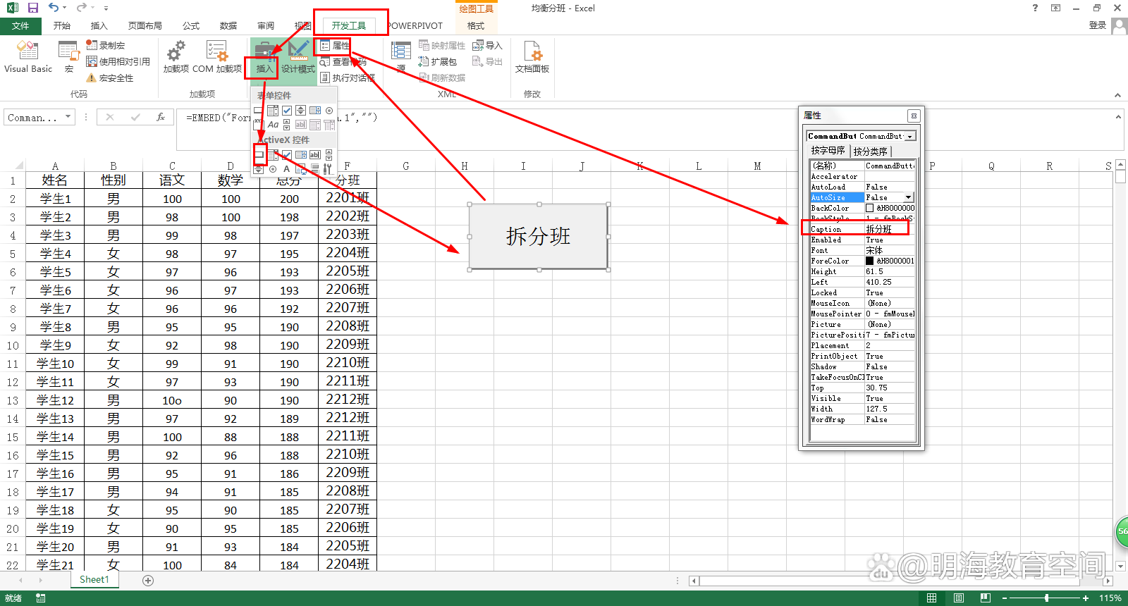Open 执行对话框 run dialog command
1128x606 pixels.
348,78
